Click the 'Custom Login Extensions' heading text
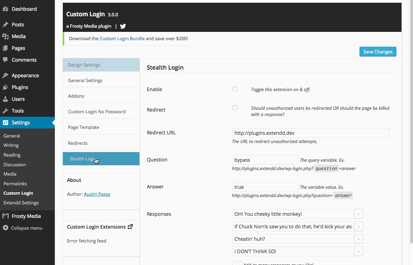This screenshot has width=413, height=265. click(x=96, y=227)
